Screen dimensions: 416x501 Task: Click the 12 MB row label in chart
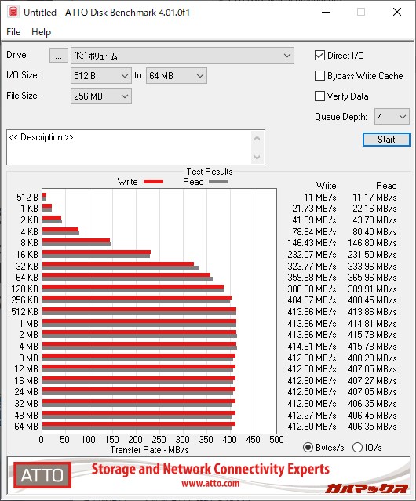point(26,369)
